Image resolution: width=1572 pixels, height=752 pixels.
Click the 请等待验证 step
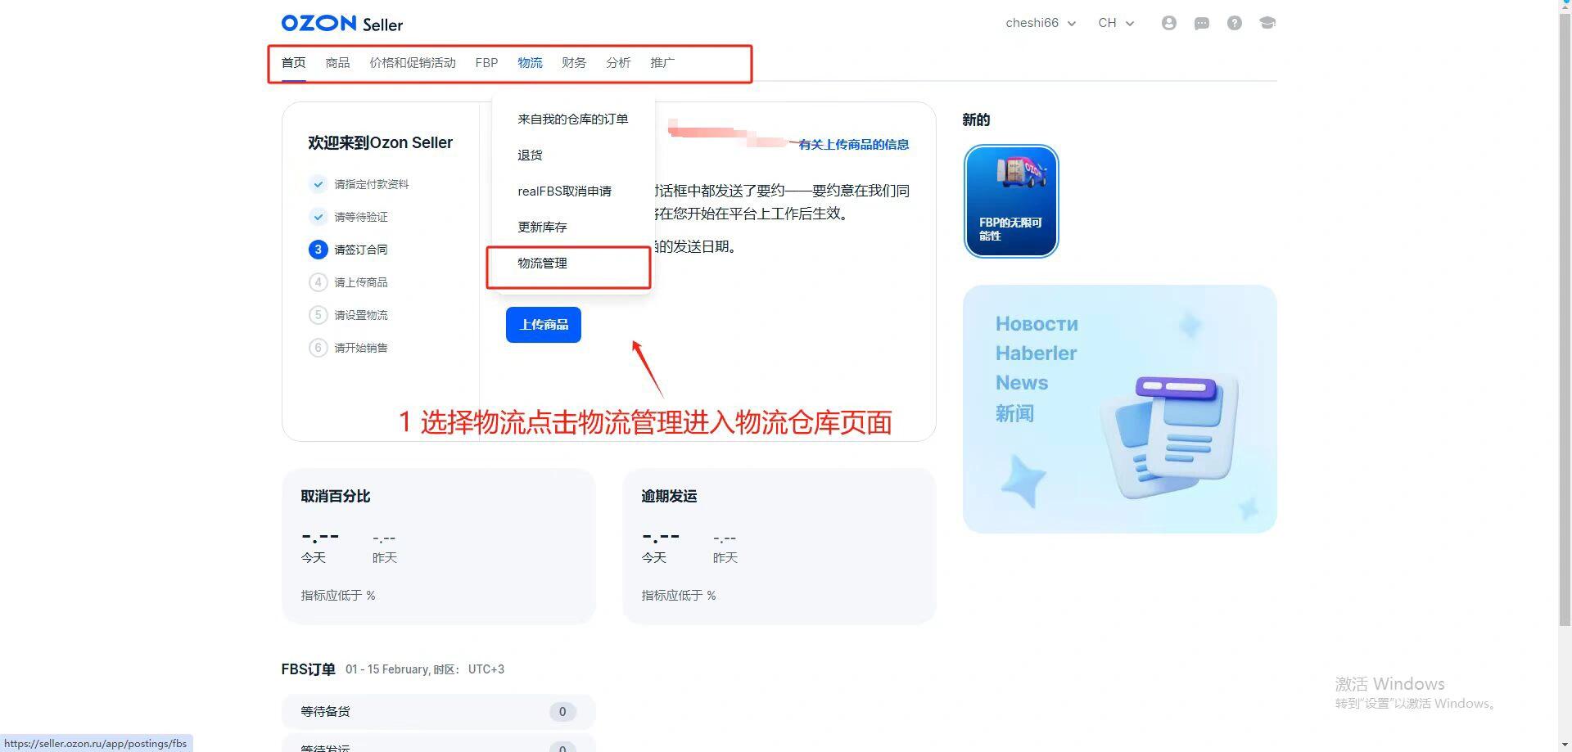click(x=361, y=217)
